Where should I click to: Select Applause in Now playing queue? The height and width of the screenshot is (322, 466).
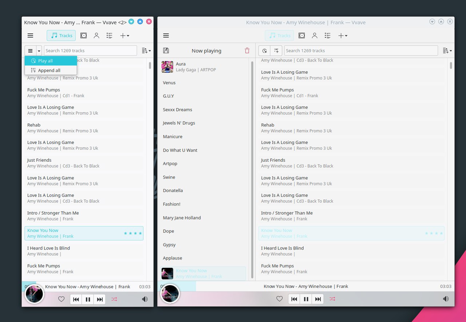(x=204, y=258)
